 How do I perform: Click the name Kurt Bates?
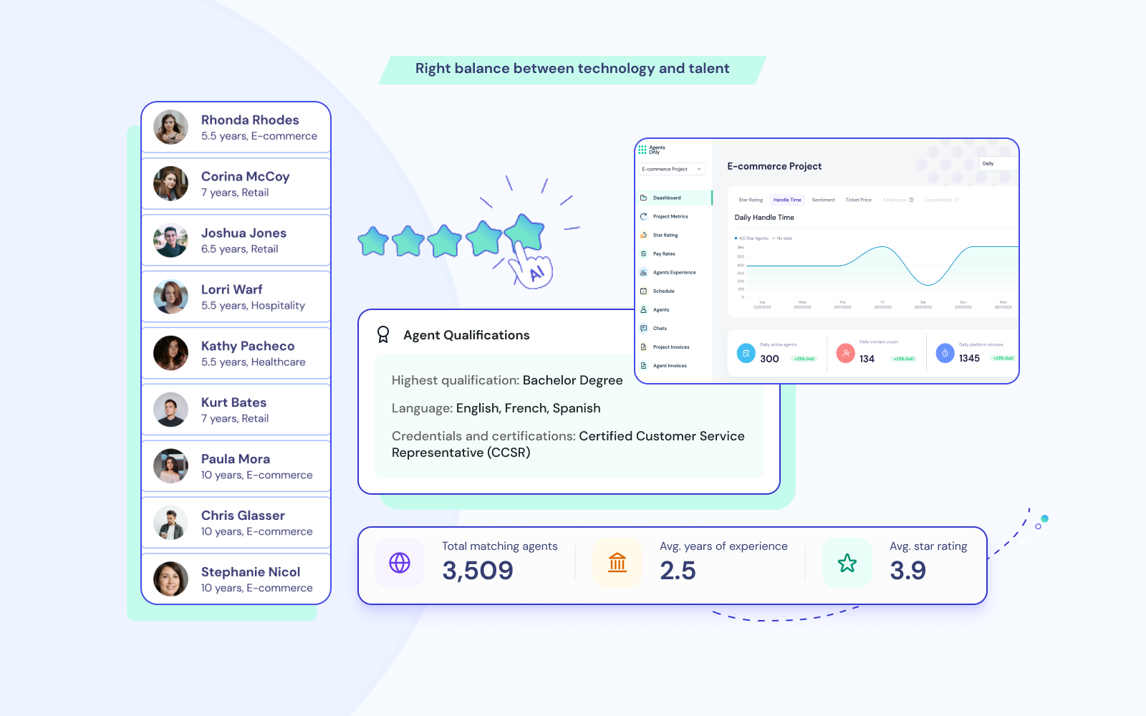click(233, 402)
